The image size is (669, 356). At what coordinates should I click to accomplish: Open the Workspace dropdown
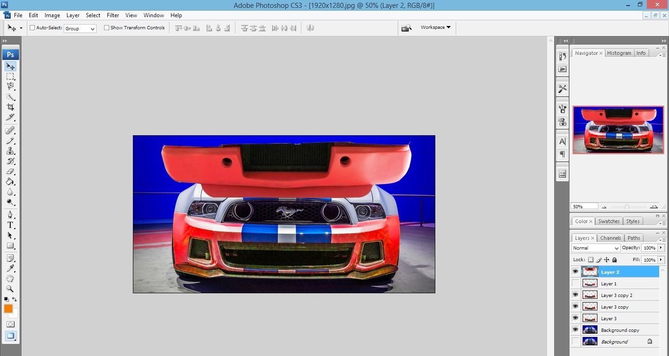[436, 27]
